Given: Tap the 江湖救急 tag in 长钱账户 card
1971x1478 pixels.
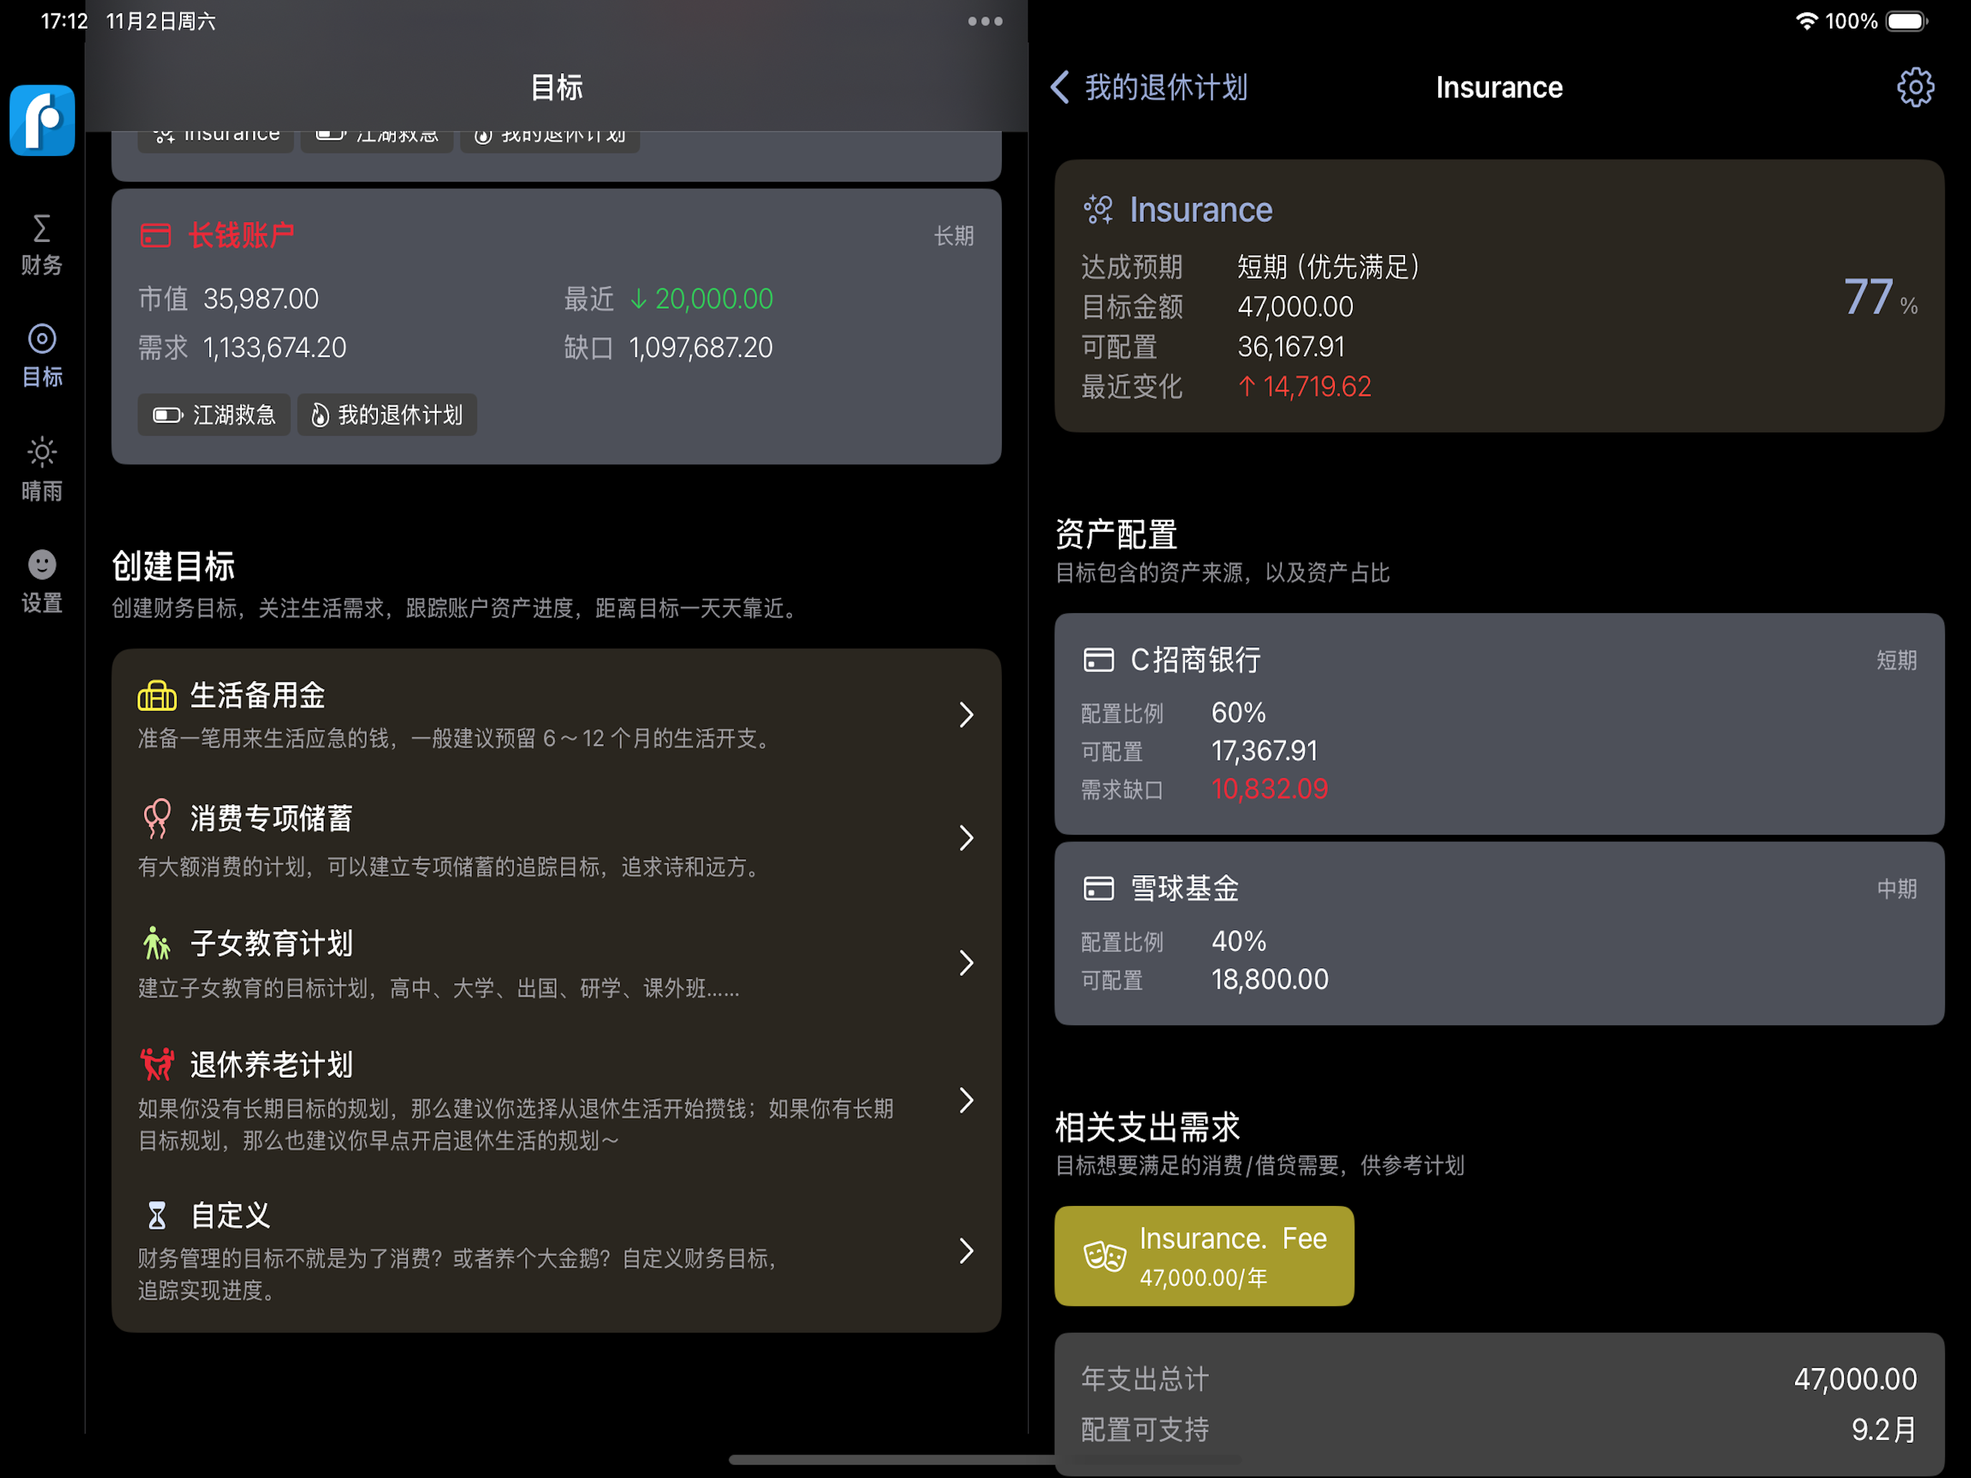Looking at the screenshot, I should coord(214,415).
